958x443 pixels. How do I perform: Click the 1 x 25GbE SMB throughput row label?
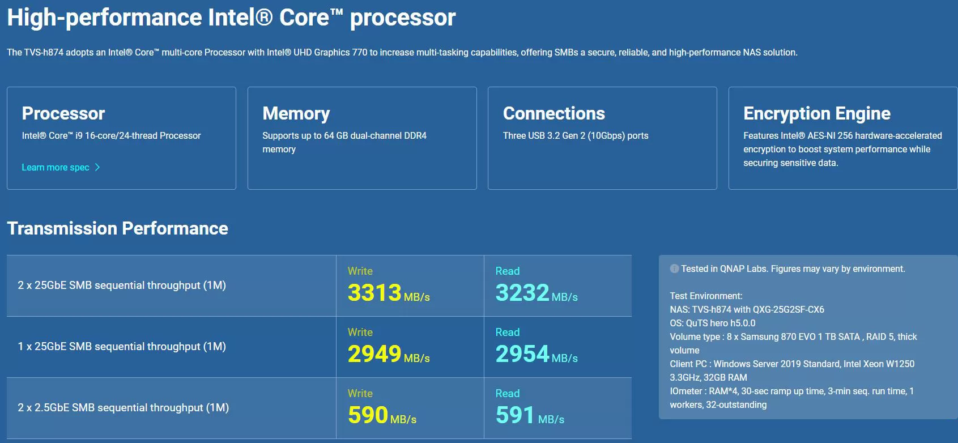pos(122,347)
